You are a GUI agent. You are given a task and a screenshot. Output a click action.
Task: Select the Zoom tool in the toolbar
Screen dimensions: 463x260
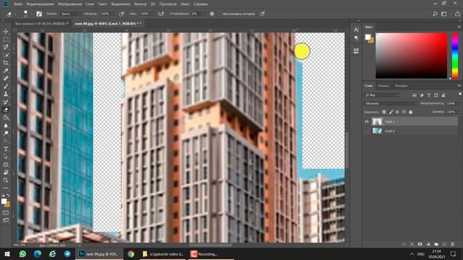pyautogui.click(x=6, y=180)
